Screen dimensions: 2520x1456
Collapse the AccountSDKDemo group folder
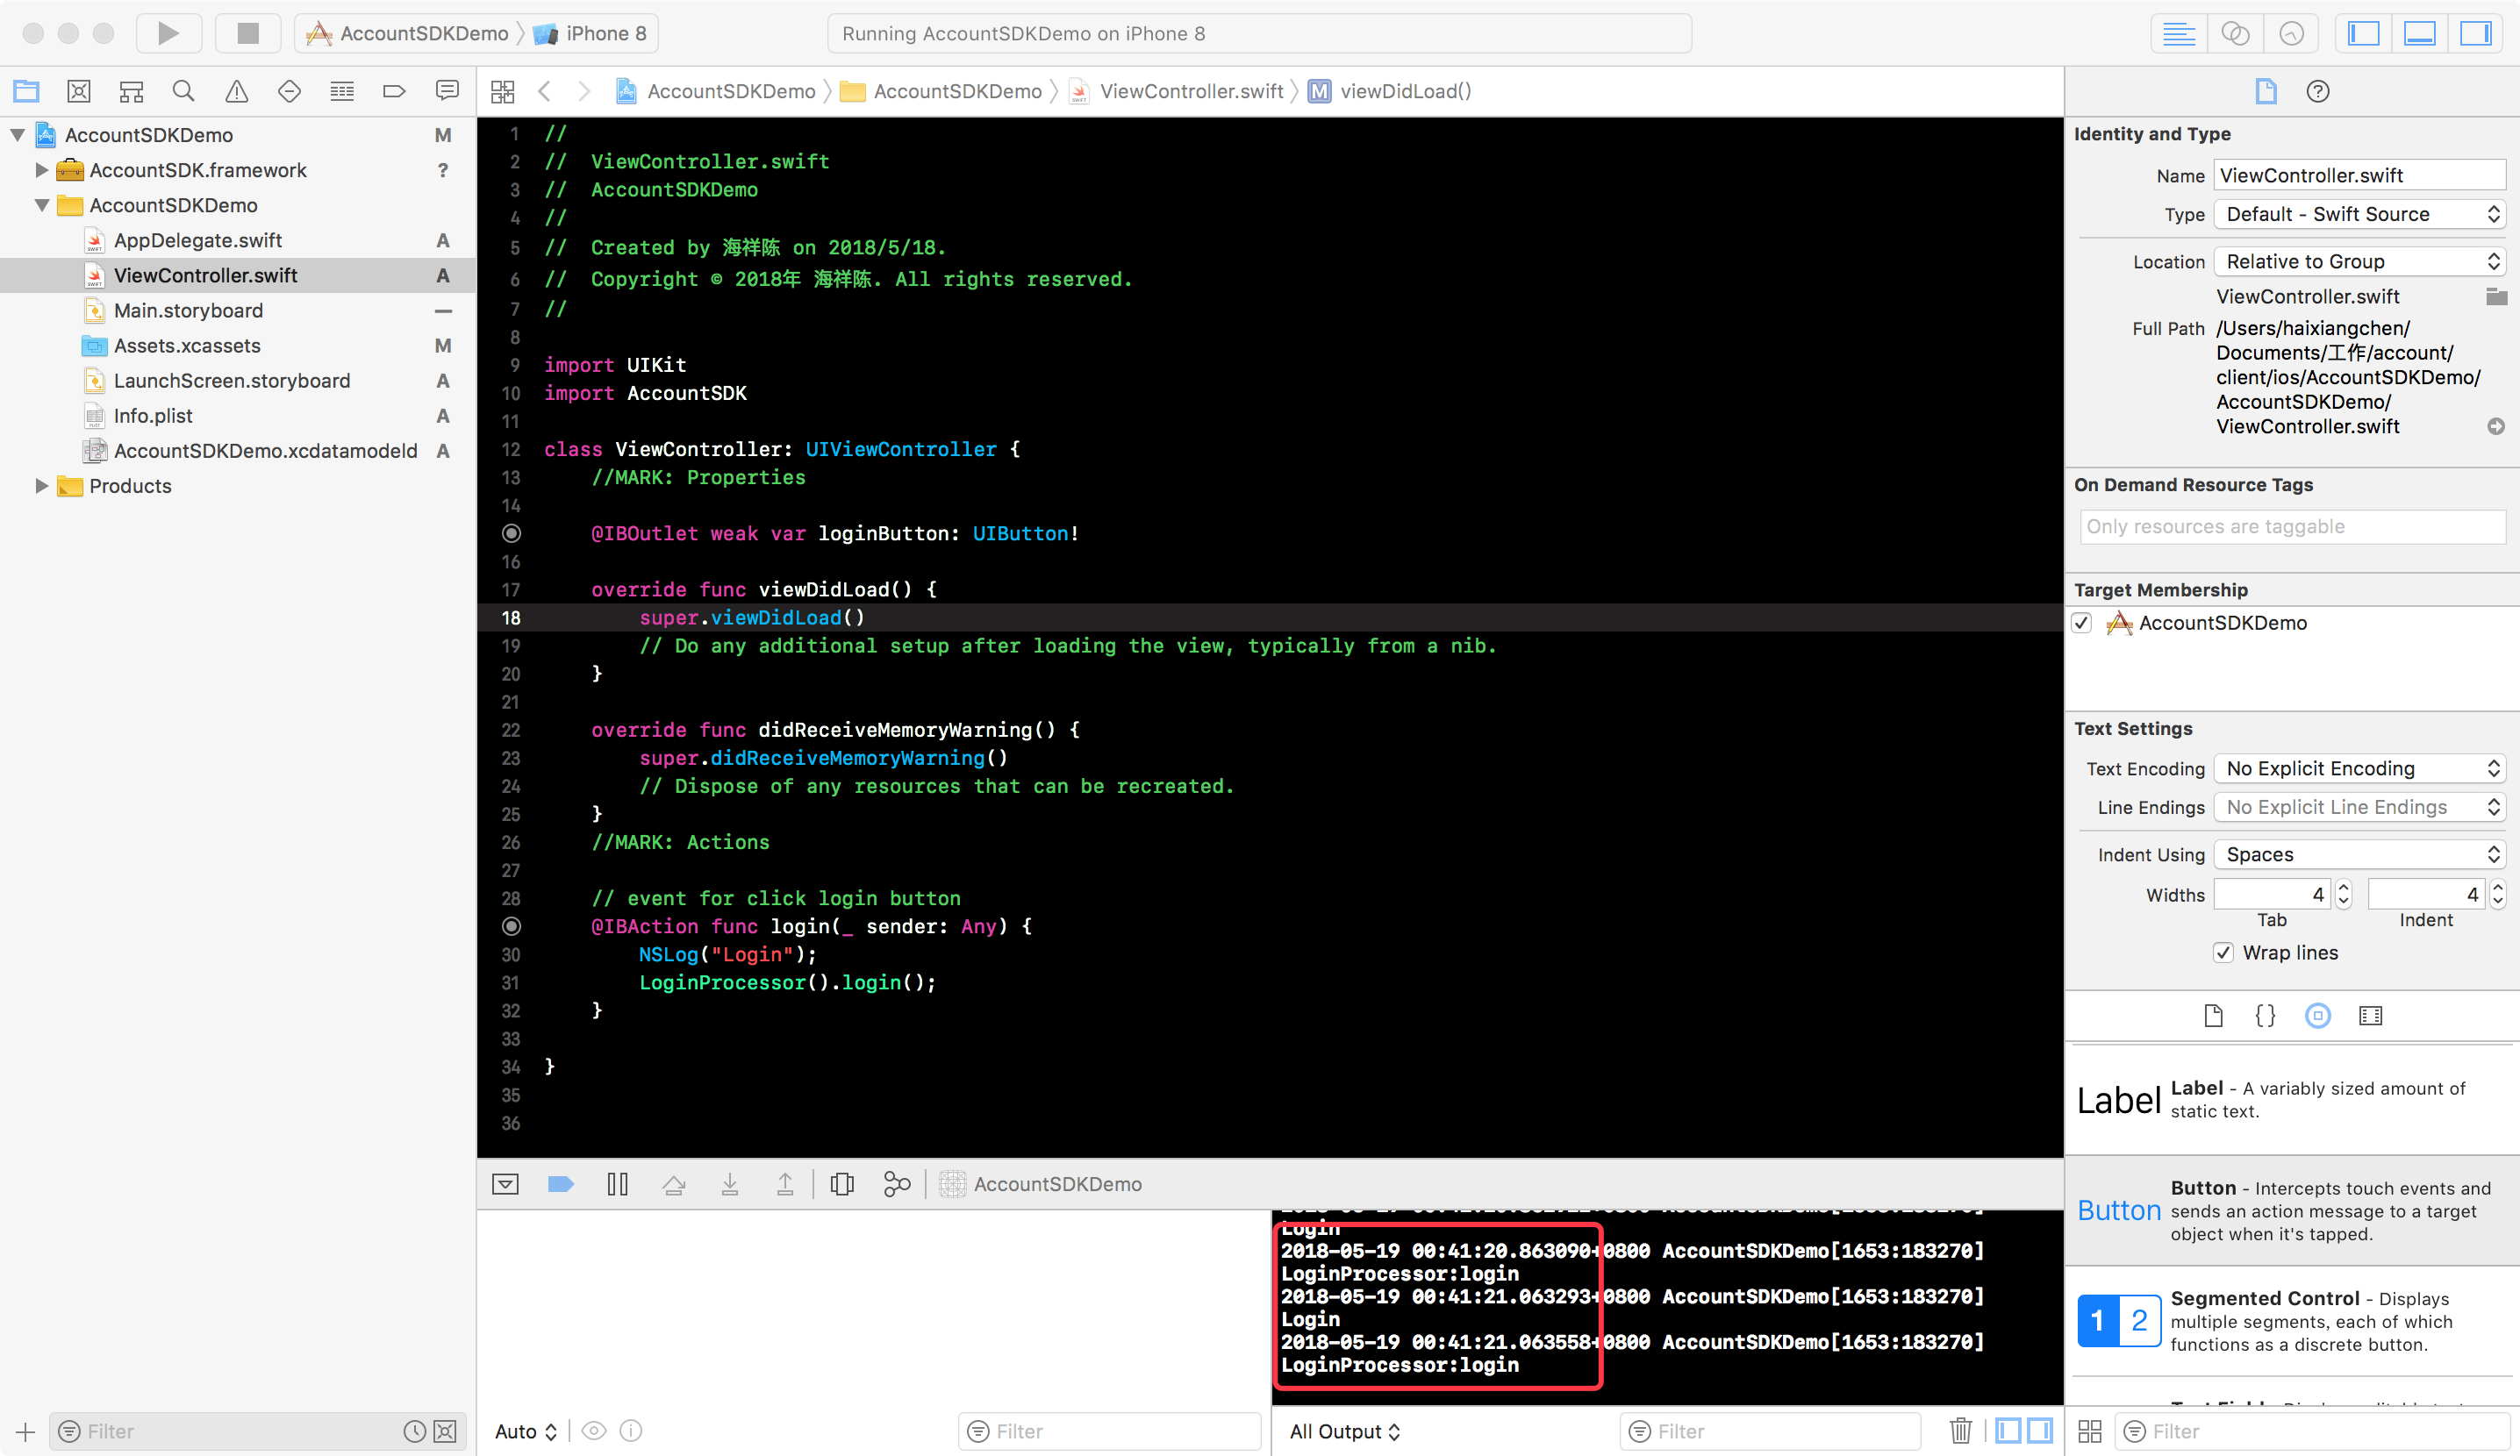click(41, 203)
